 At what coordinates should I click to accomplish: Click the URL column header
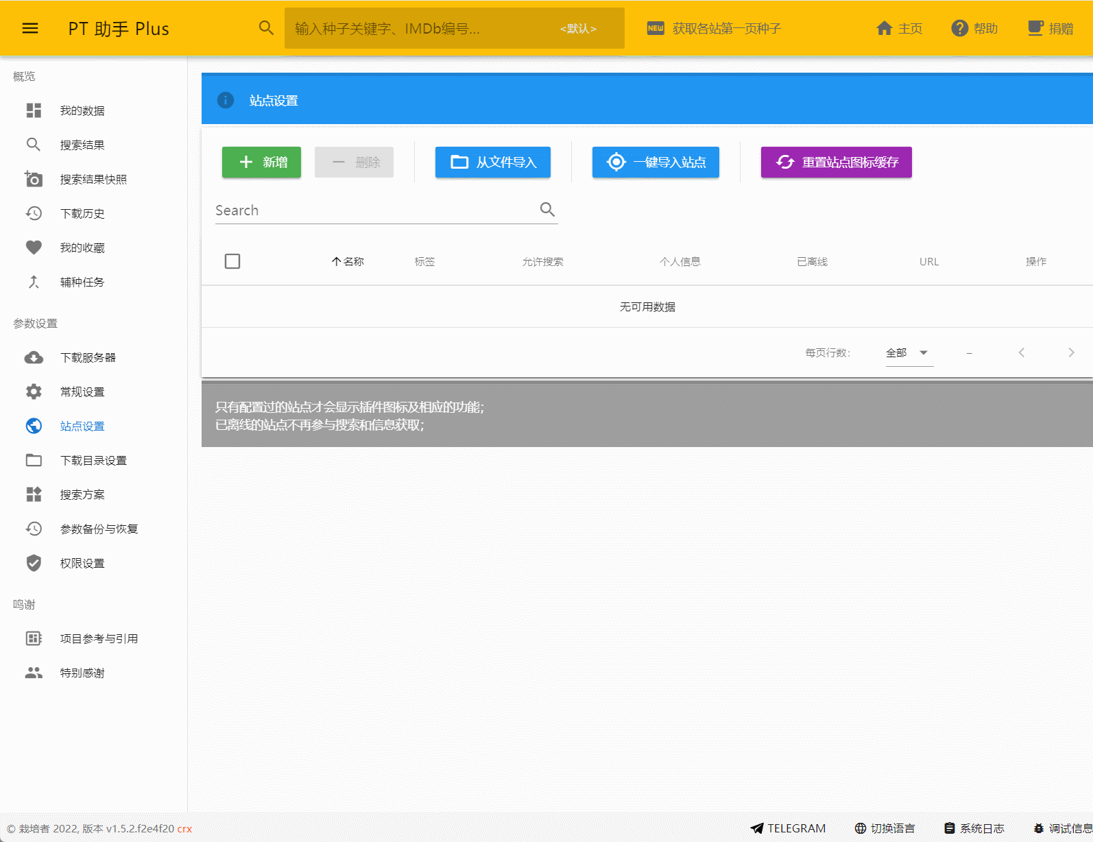[x=929, y=261]
